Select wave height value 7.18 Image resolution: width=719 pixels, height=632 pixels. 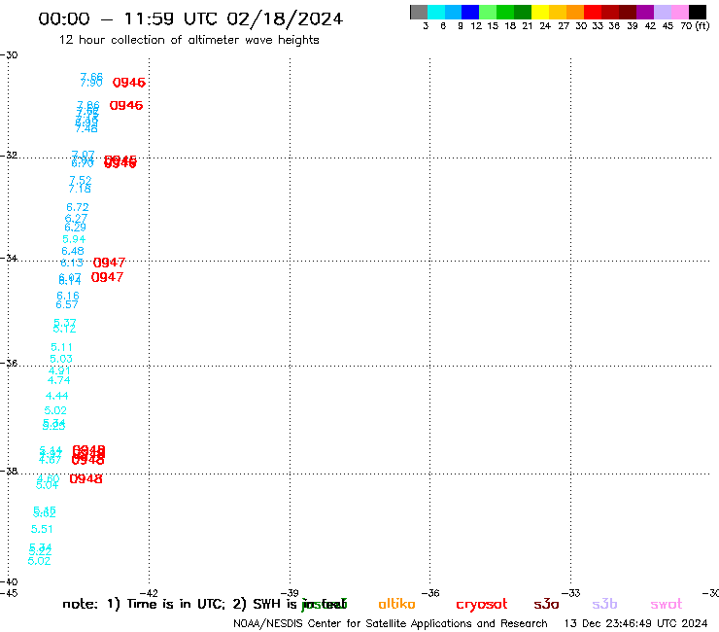(80, 189)
